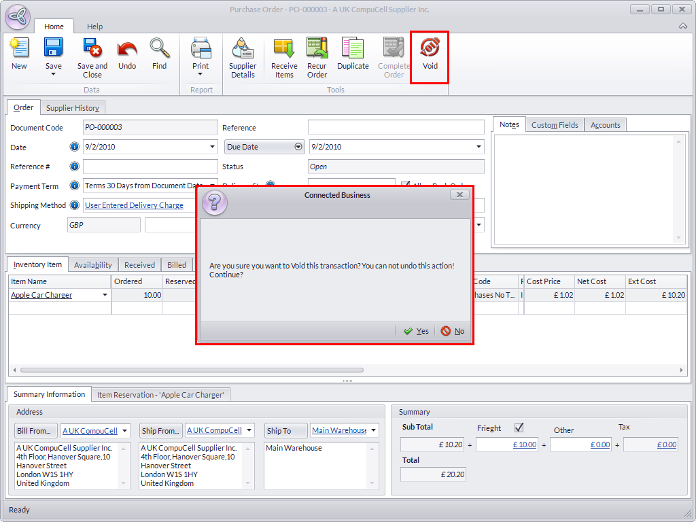Switch to the Supplier History tab
Viewport: 696px width, 522px height.
point(72,108)
